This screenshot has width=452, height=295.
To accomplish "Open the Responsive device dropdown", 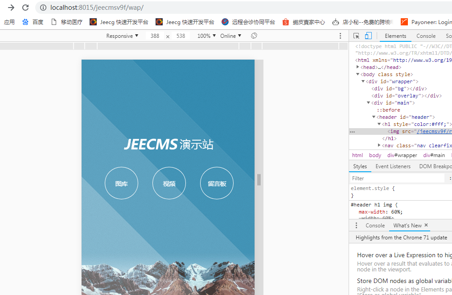I will tap(122, 36).
